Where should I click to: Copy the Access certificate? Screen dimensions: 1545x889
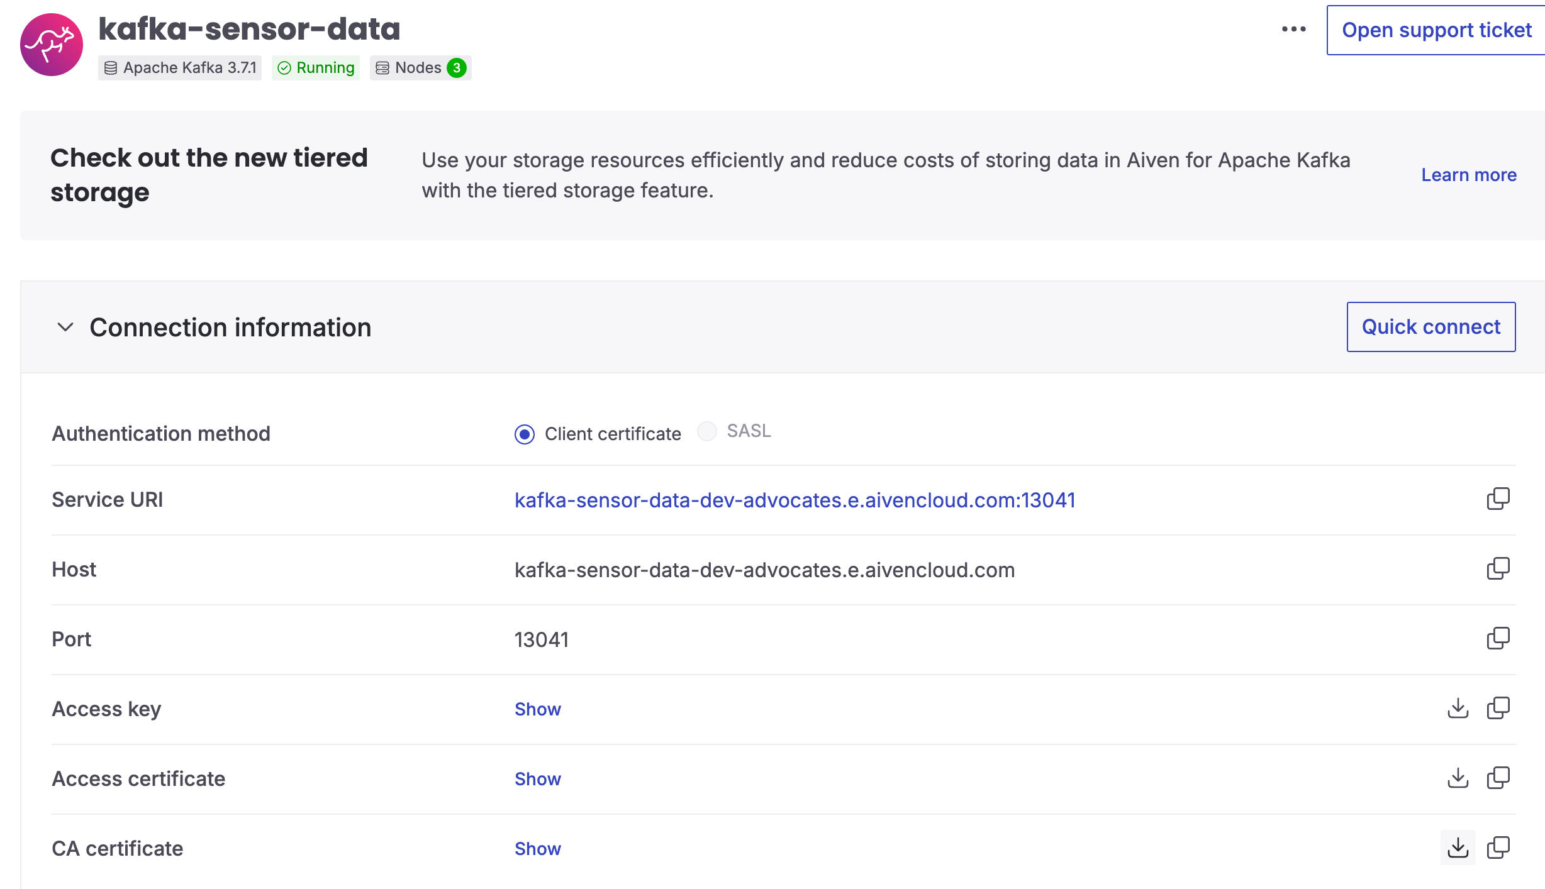point(1498,778)
